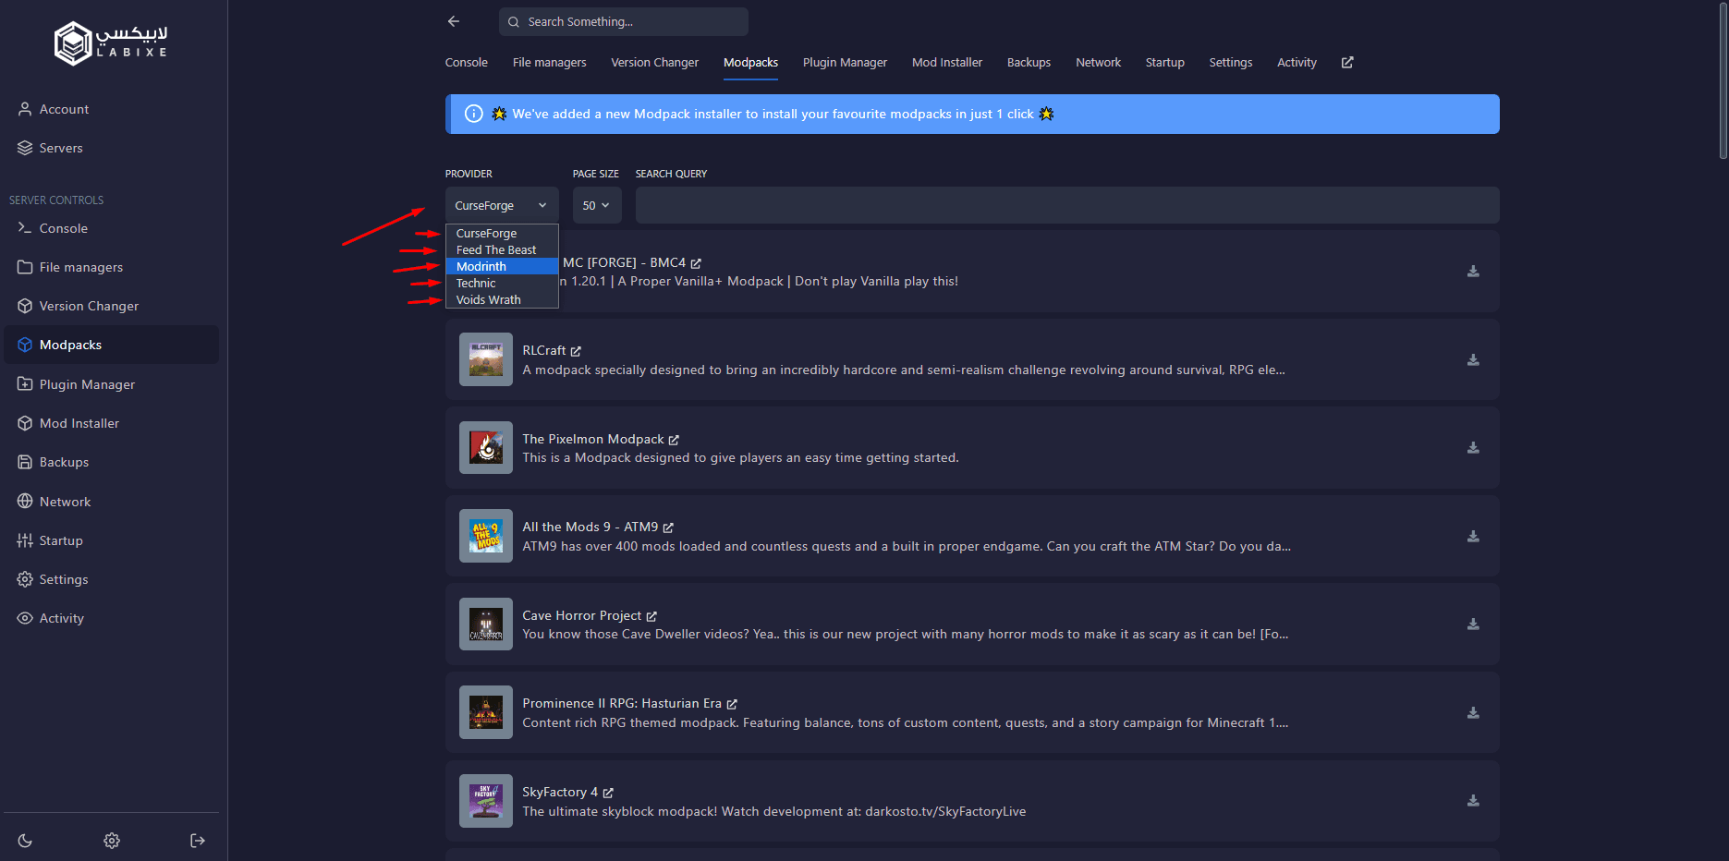Choose Modrinth provider option
The height and width of the screenshot is (861, 1729).
coord(502,267)
